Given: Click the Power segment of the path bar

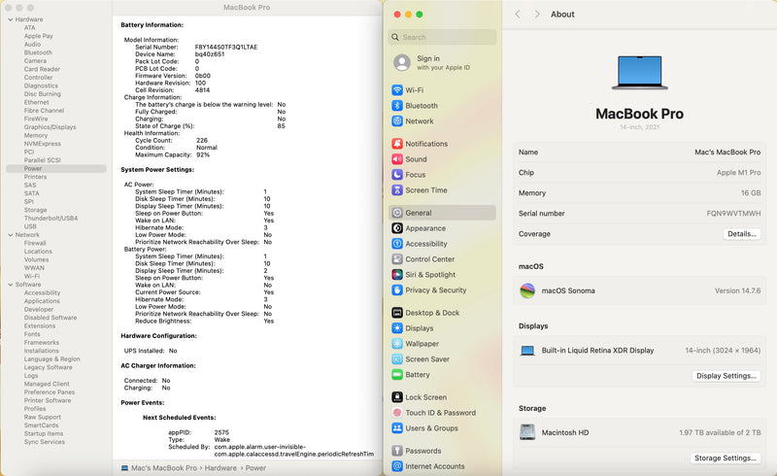Looking at the screenshot, I should click(255, 468).
